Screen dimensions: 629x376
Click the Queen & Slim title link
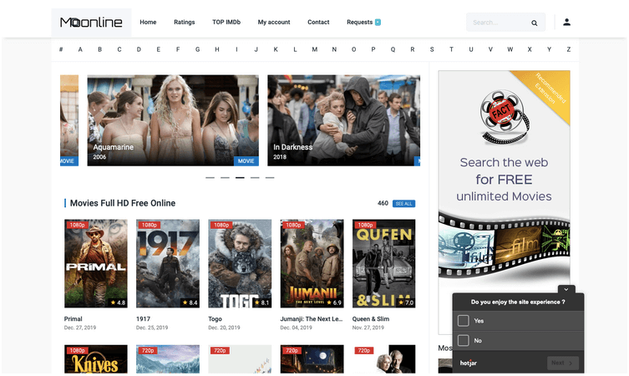click(371, 319)
